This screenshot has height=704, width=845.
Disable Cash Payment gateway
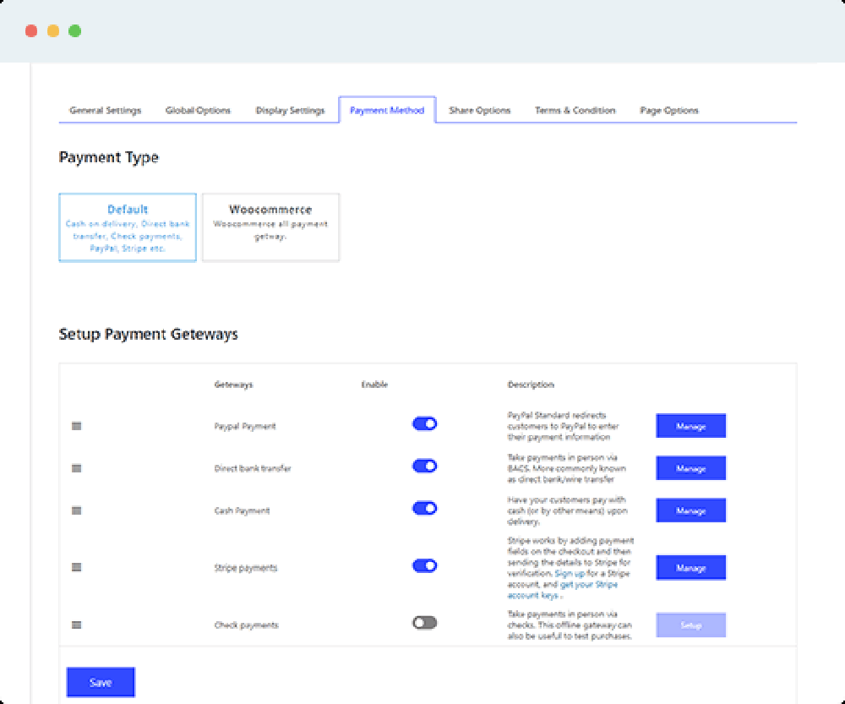[425, 508]
